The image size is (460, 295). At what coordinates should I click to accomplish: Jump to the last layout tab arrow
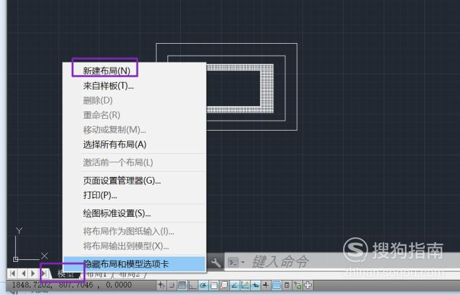pyautogui.click(x=44, y=274)
